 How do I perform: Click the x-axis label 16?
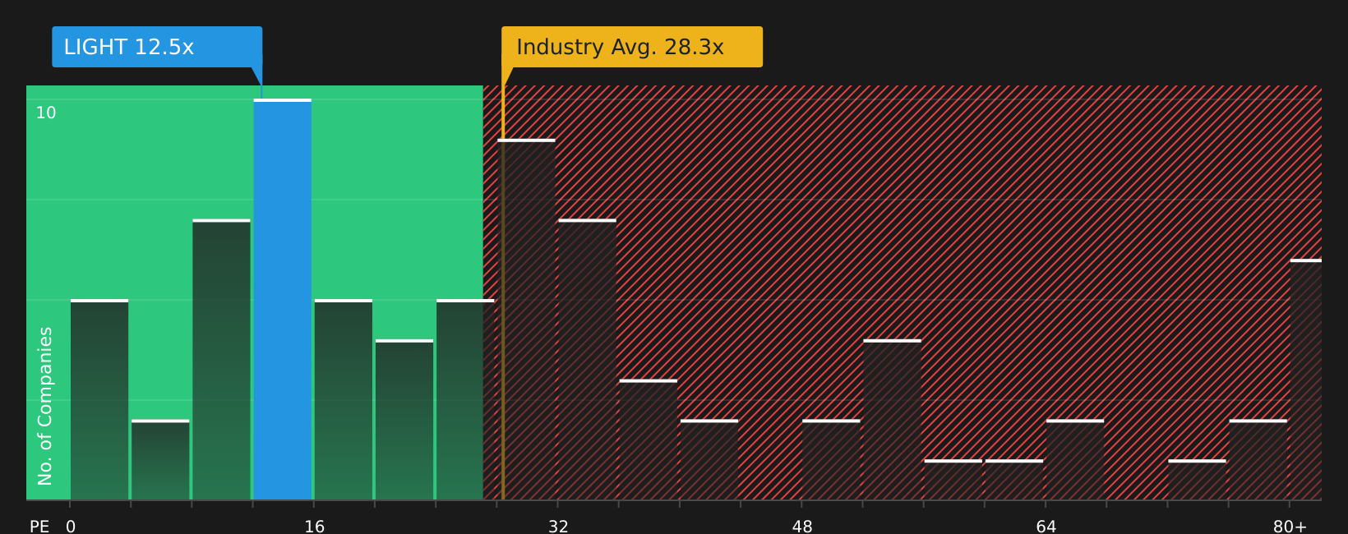tap(315, 527)
